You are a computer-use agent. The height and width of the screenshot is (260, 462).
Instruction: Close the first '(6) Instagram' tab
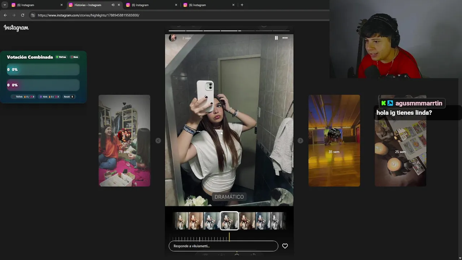tap(61, 5)
